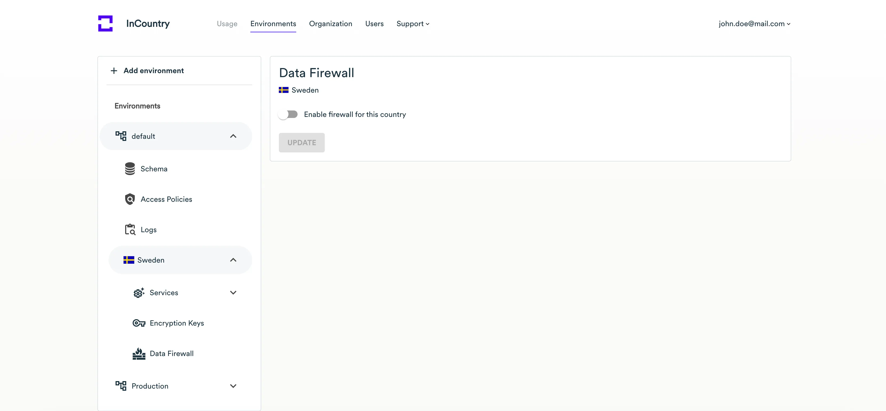
Task: Collapse the Sweden section chevron
Action: (x=233, y=260)
